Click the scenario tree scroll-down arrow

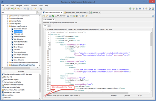40,65
